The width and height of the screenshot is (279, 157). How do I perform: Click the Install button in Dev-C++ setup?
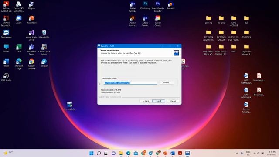pyautogui.click(x=159, y=101)
